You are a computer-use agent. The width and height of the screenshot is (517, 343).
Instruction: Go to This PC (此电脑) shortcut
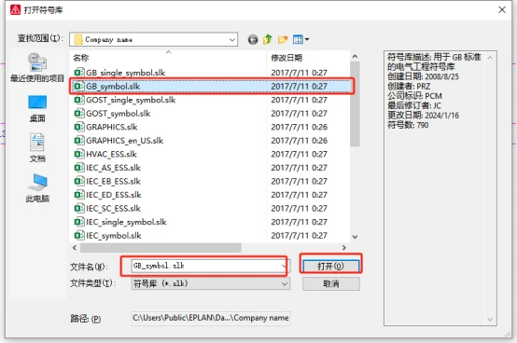tap(37, 188)
